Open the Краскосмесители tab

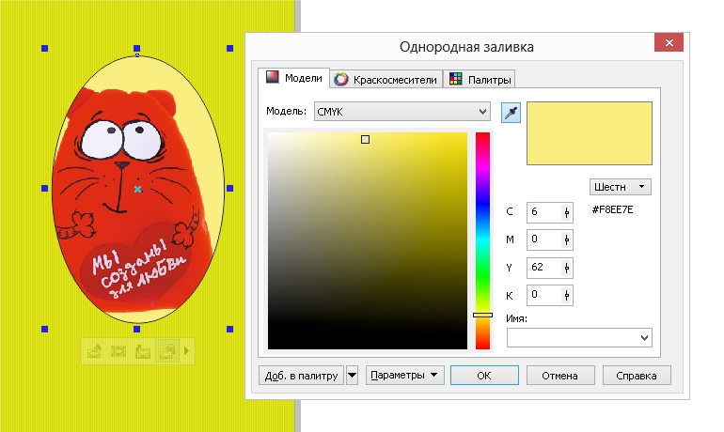(386, 80)
